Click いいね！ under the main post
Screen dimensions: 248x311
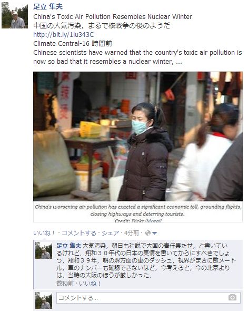coord(44,233)
